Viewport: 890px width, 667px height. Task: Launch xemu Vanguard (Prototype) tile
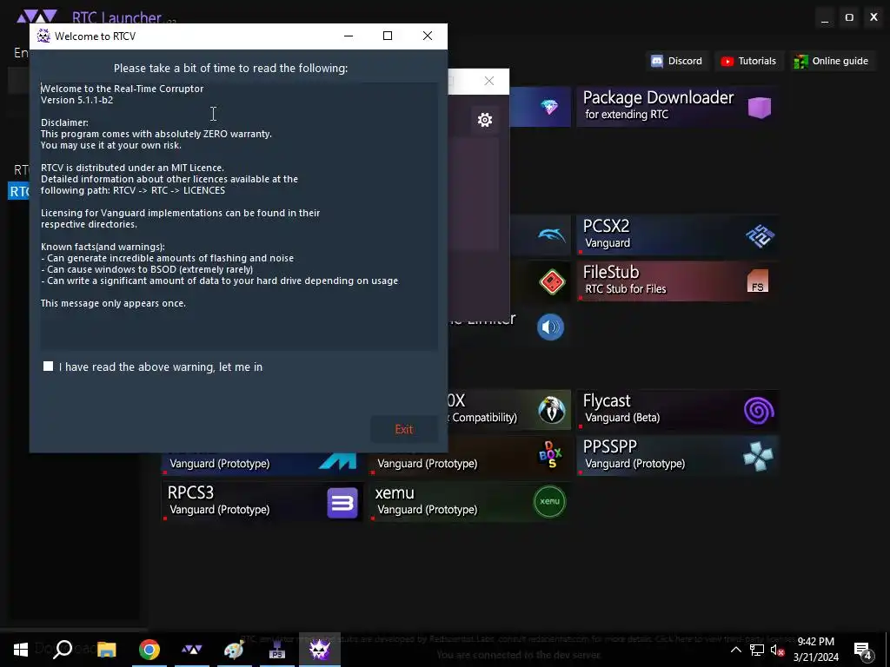point(470,501)
